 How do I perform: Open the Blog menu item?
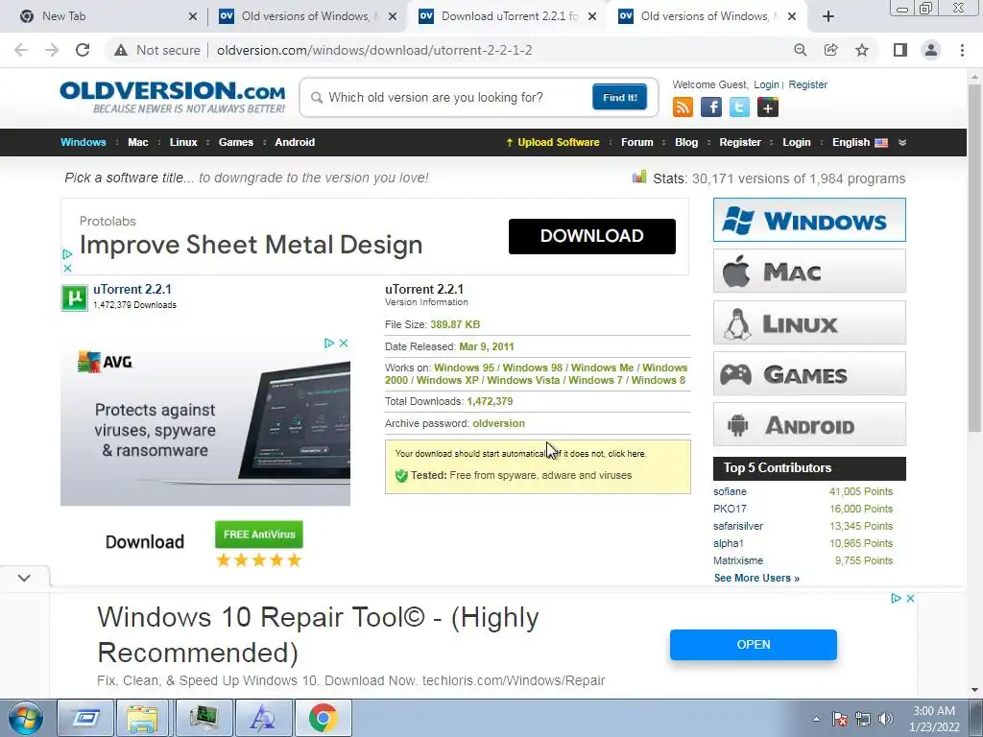tap(686, 142)
